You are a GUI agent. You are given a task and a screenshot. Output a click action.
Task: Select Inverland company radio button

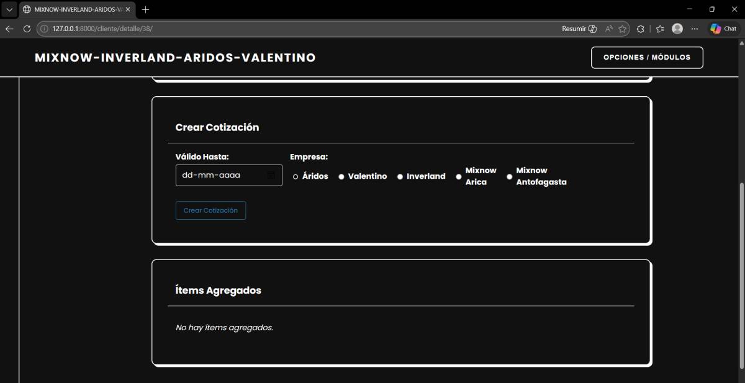[x=400, y=177]
